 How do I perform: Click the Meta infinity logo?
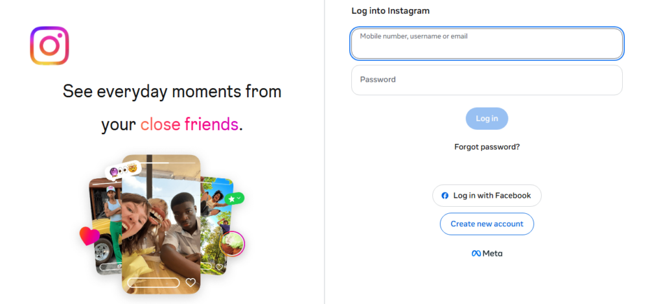point(476,253)
